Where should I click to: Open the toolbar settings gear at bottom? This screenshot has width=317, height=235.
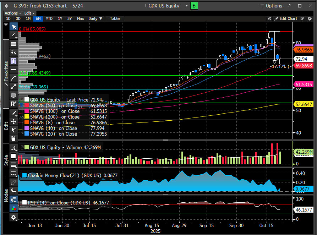click(x=13, y=217)
